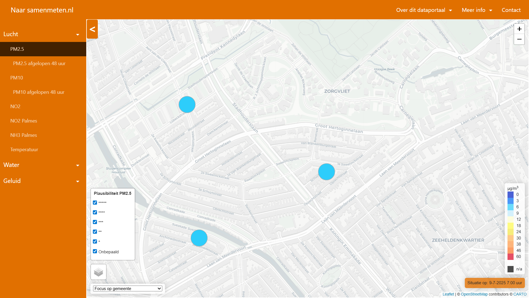Toggle the two-star plausibility checkbox
Image resolution: width=529 pixels, height=298 pixels.
(95, 232)
